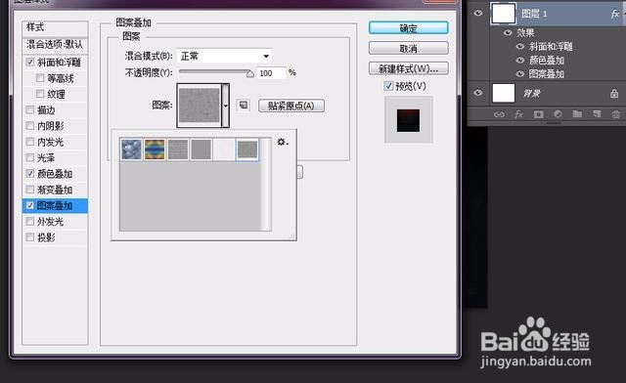The width and height of the screenshot is (626, 383).
Task: Select the white pattern swatch
Action: coord(224,149)
